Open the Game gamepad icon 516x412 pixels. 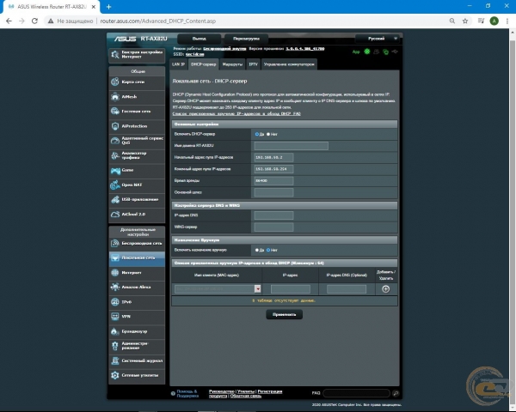(x=115, y=170)
